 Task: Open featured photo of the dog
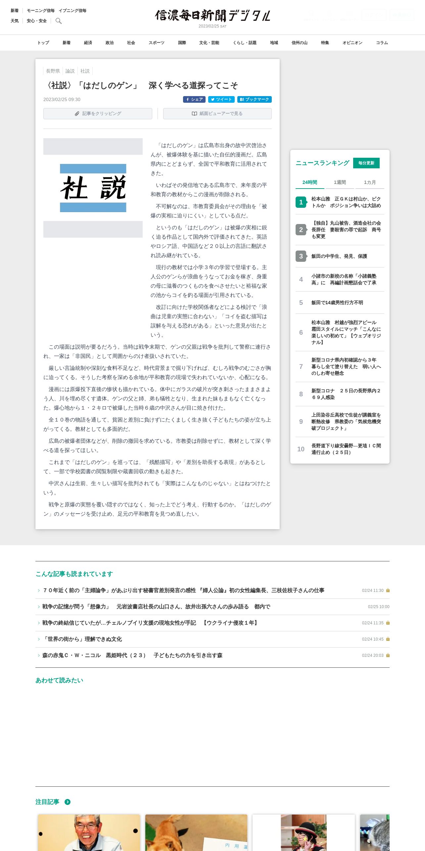point(196,833)
